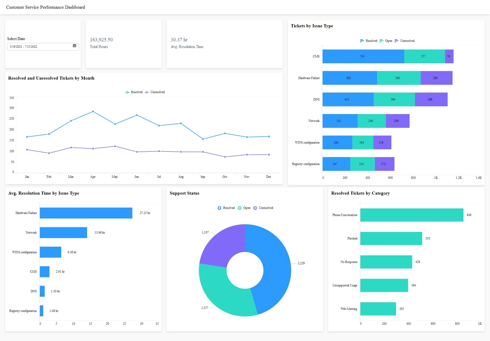Click Hardware Failure resolved bar showing 483
The image size is (490, 341).
tap(350, 78)
